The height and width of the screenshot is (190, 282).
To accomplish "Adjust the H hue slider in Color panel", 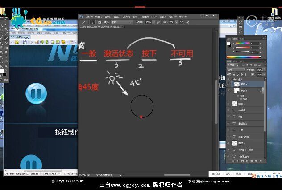I will point(242,43).
